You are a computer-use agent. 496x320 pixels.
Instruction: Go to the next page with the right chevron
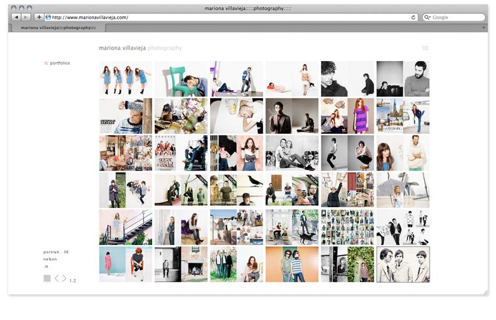64,278
